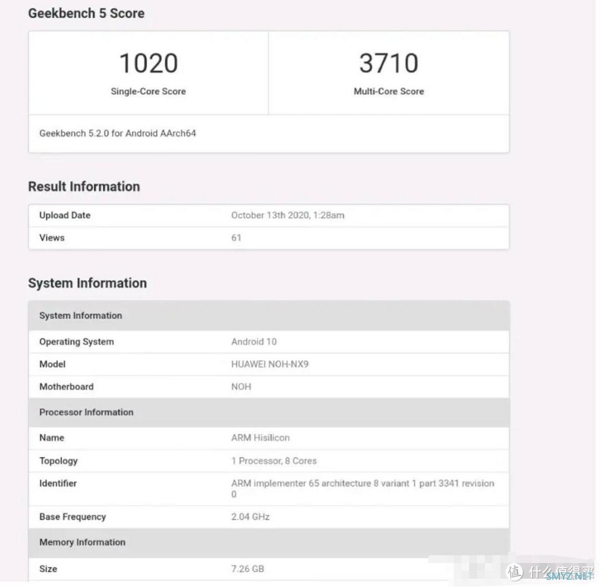Select the single-core score value 1020
The image size is (600, 587).
[148, 63]
